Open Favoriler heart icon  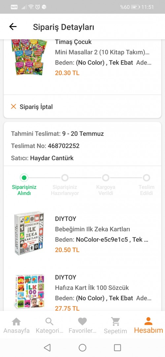(x=82, y=322)
